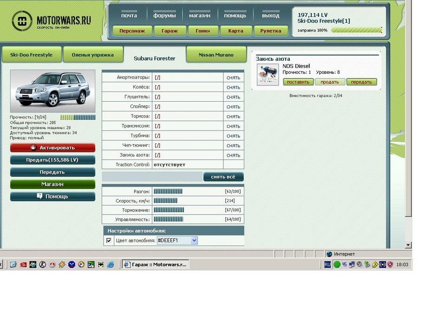Go to the магазин top menu

tap(200, 15)
